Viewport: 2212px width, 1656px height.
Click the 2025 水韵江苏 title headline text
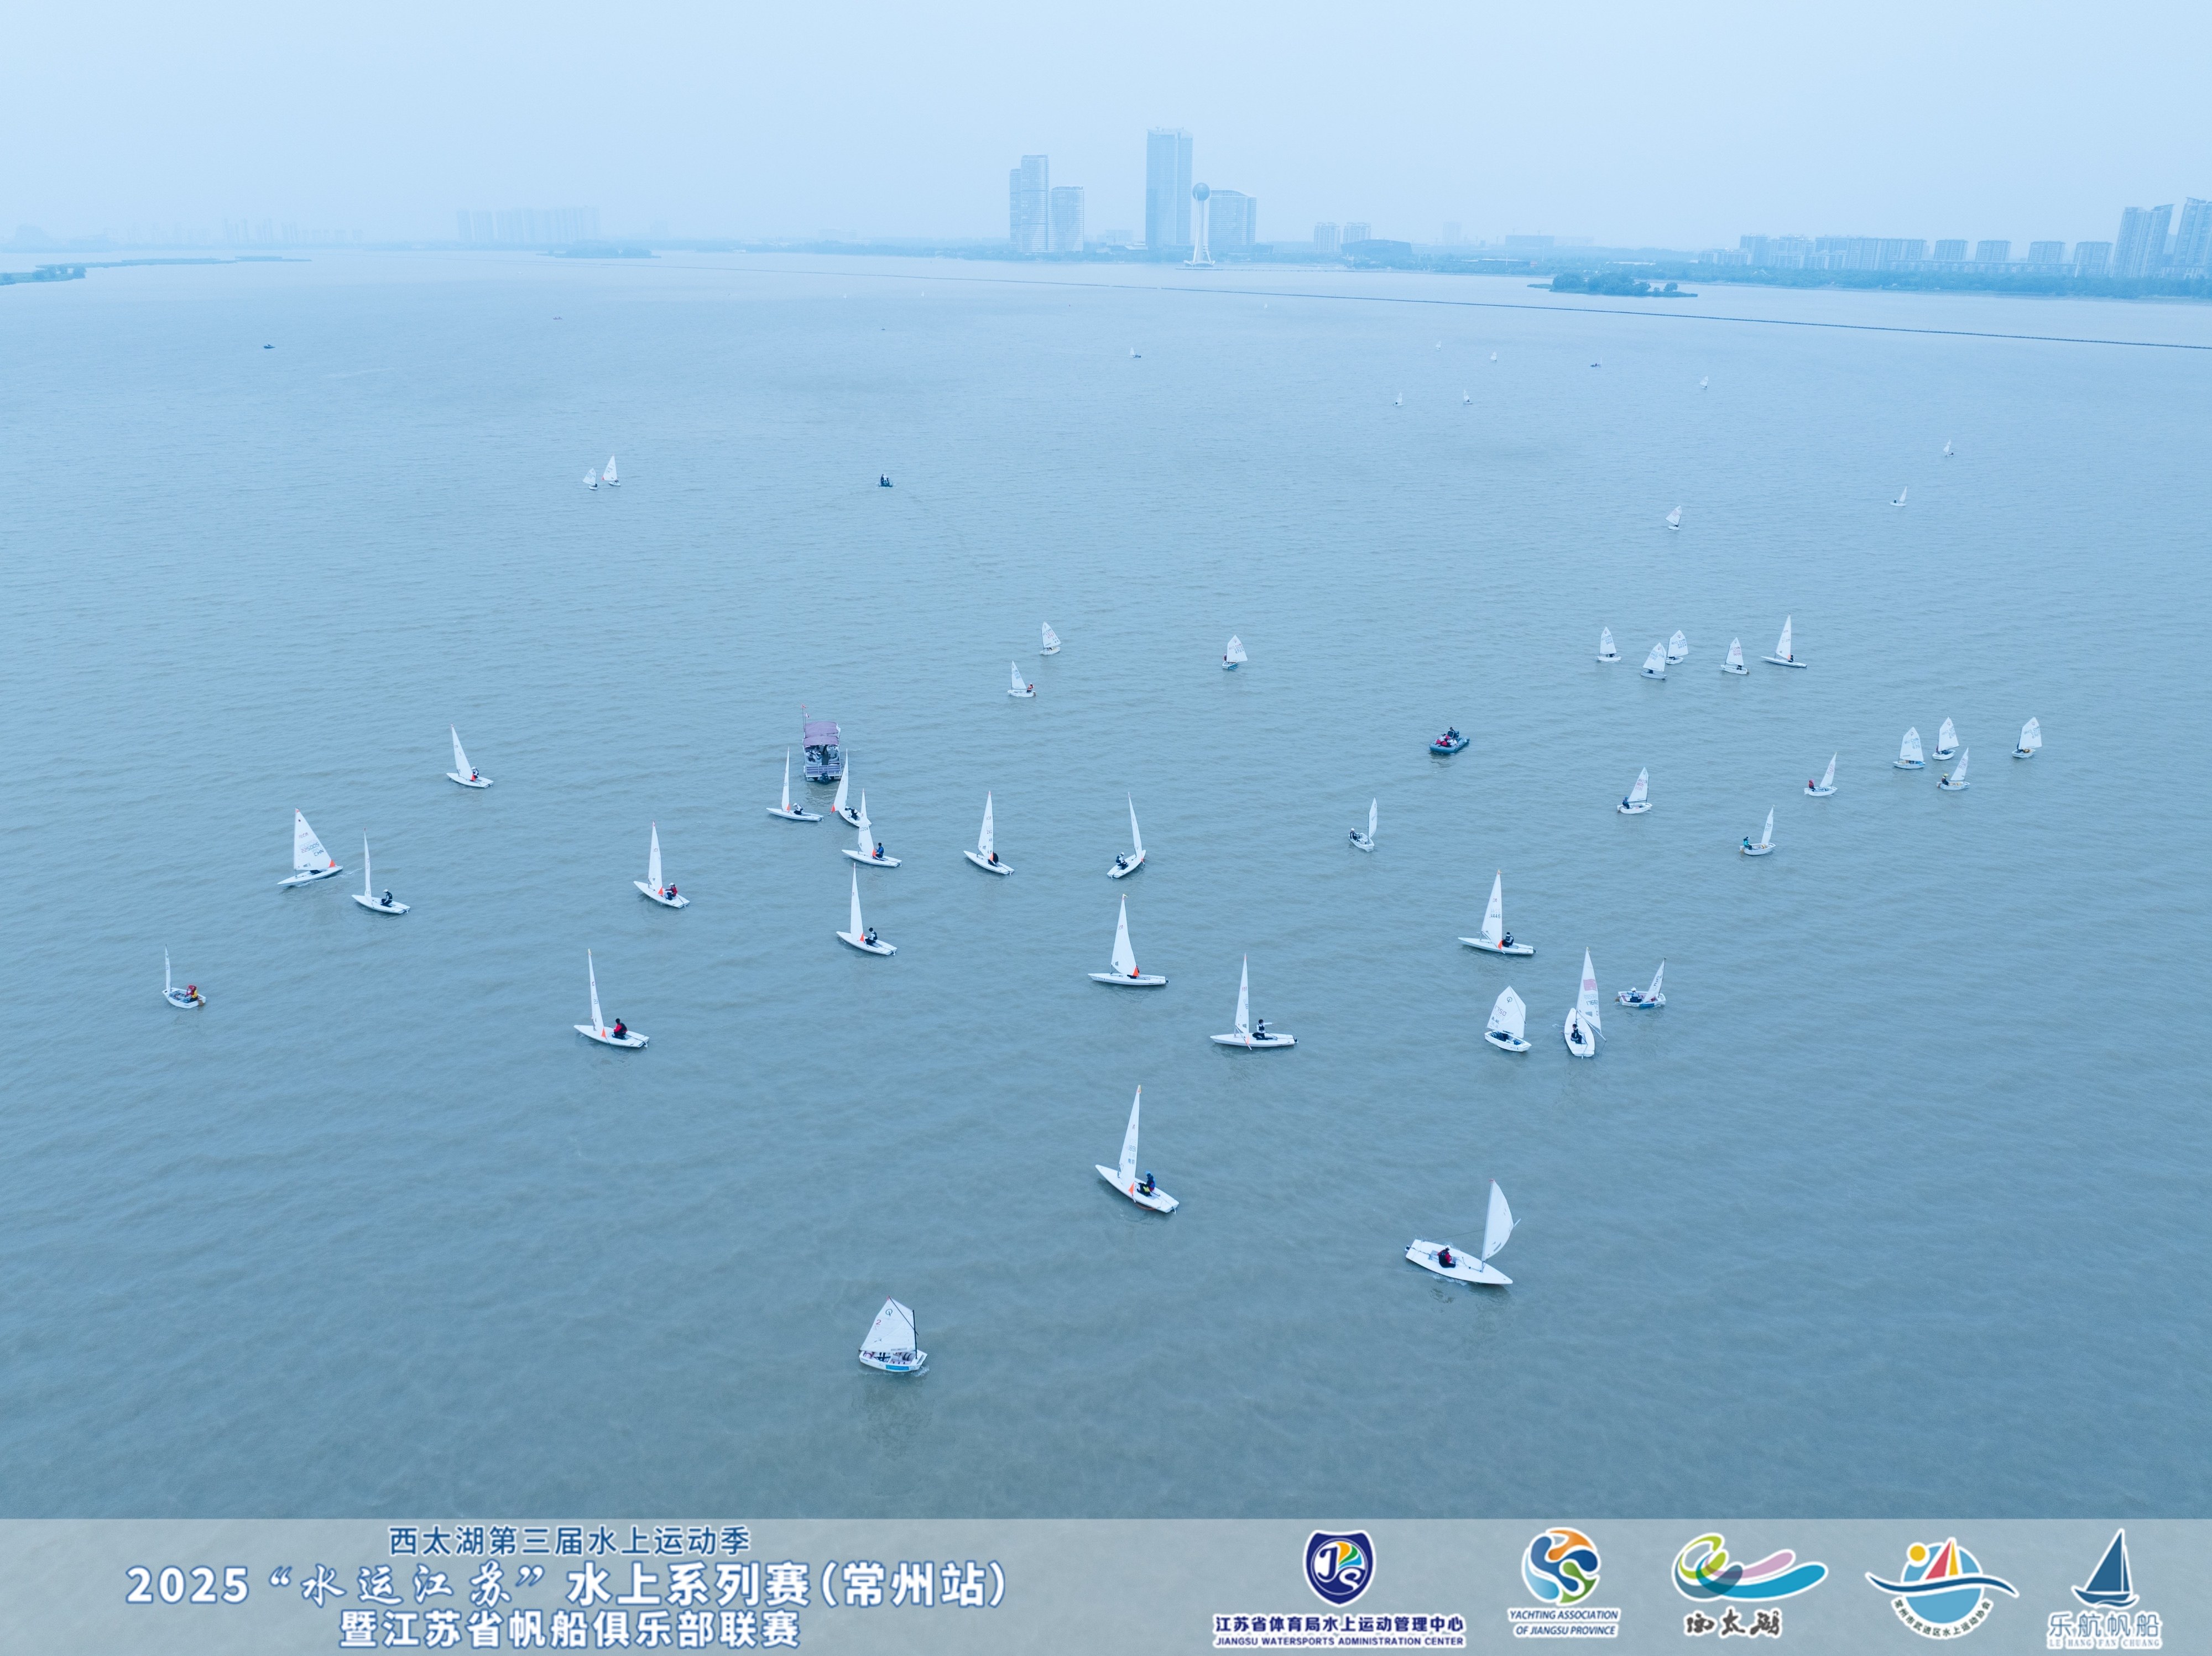[566, 1586]
